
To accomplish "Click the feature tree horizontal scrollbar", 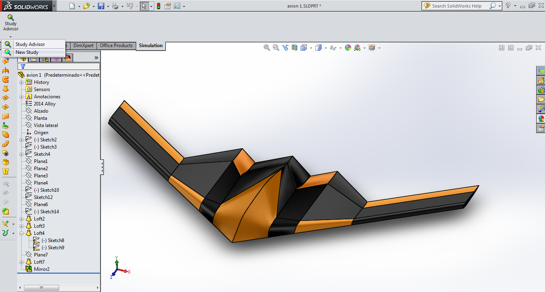I will click(42, 288).
